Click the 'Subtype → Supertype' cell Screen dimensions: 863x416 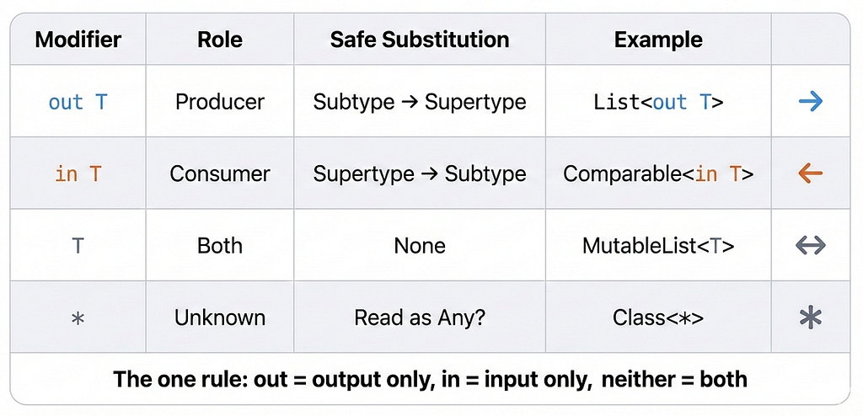tap(420, 102)
